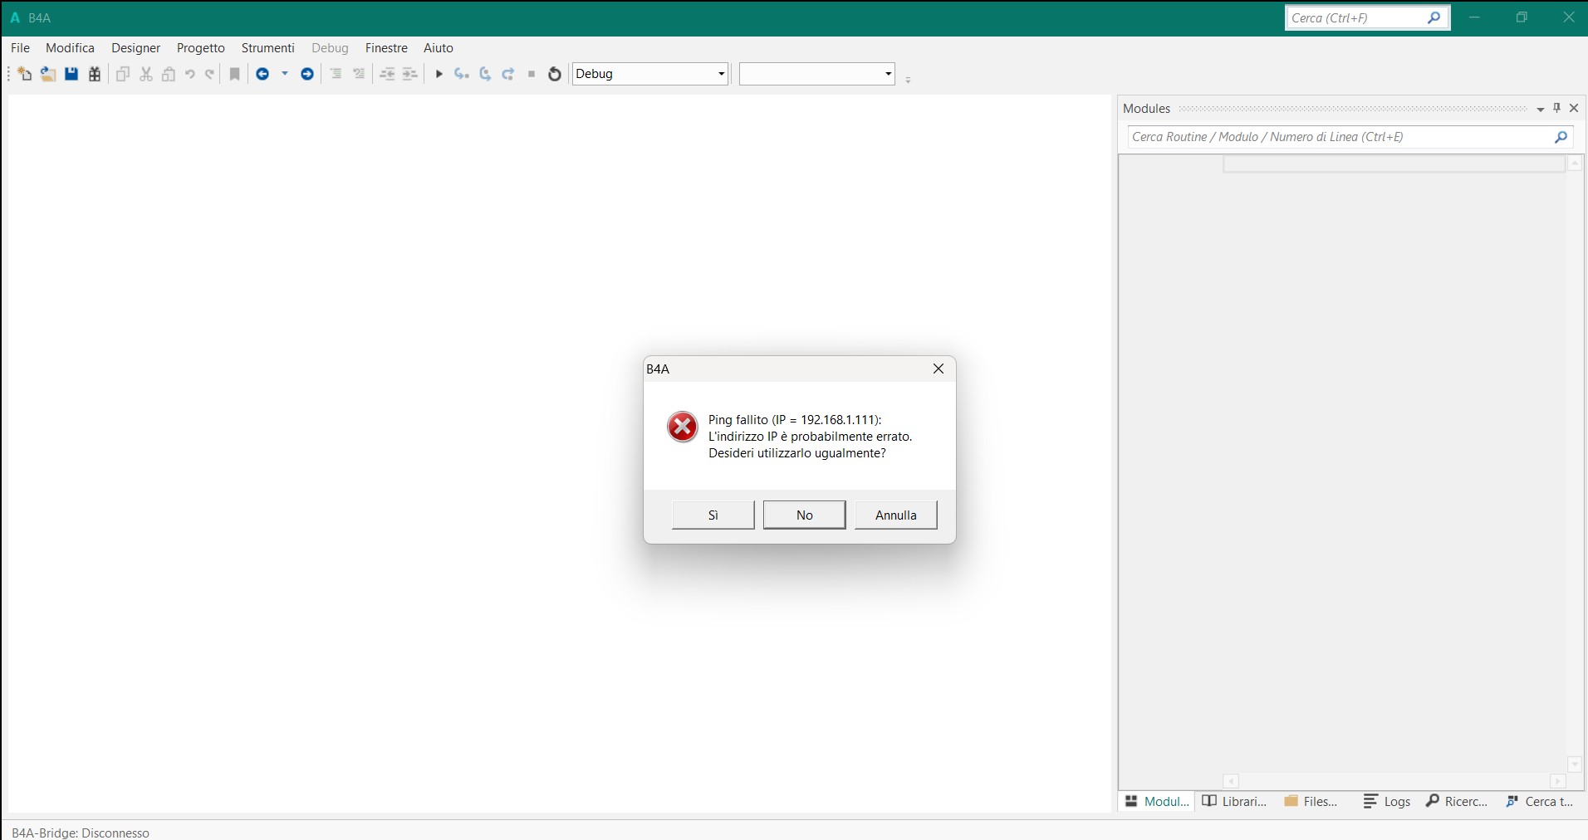Click the increase indent icon

click(409, 74)
